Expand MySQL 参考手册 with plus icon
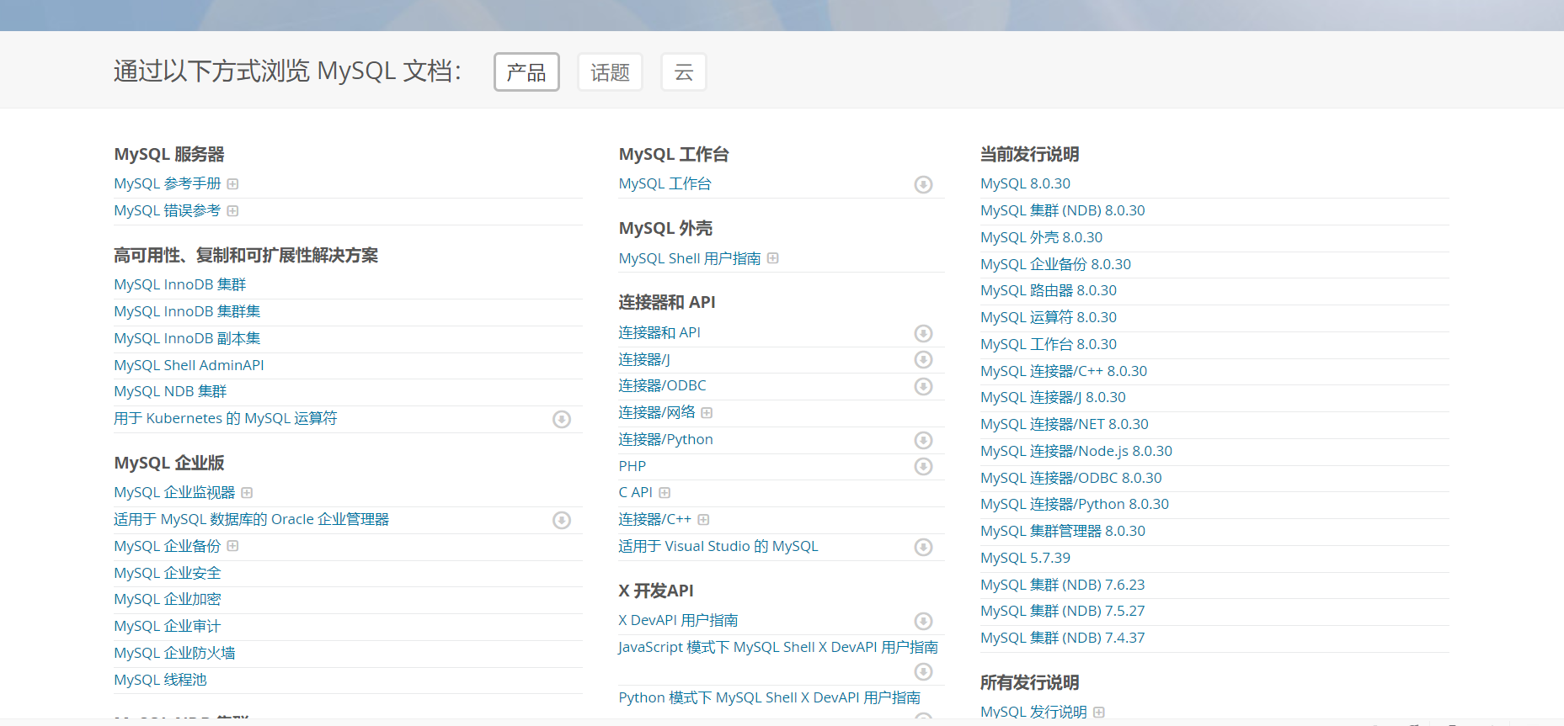The width and height of the screenshot is (1564, 726). pos(232,184)
